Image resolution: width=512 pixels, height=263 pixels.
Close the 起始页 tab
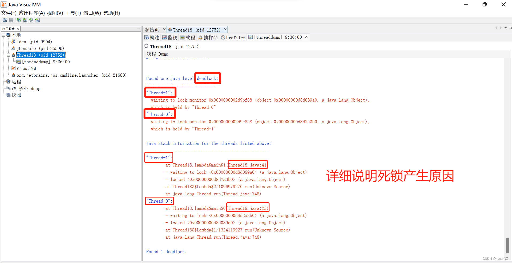point(164,29)
